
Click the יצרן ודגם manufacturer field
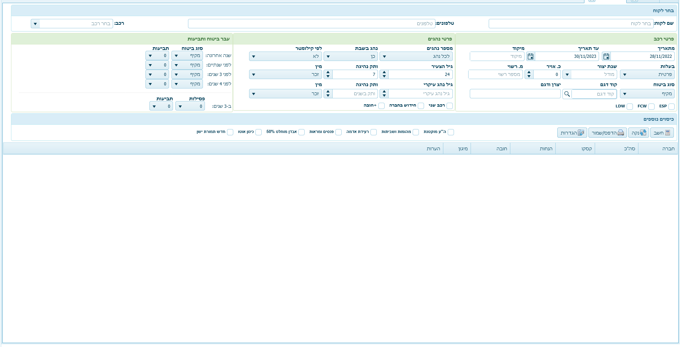(x=515, y=94)
